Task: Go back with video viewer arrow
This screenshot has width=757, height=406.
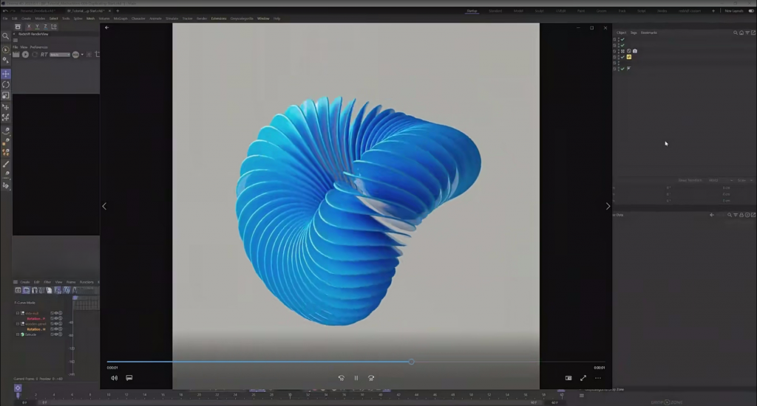Action: (x=106, y=27)
